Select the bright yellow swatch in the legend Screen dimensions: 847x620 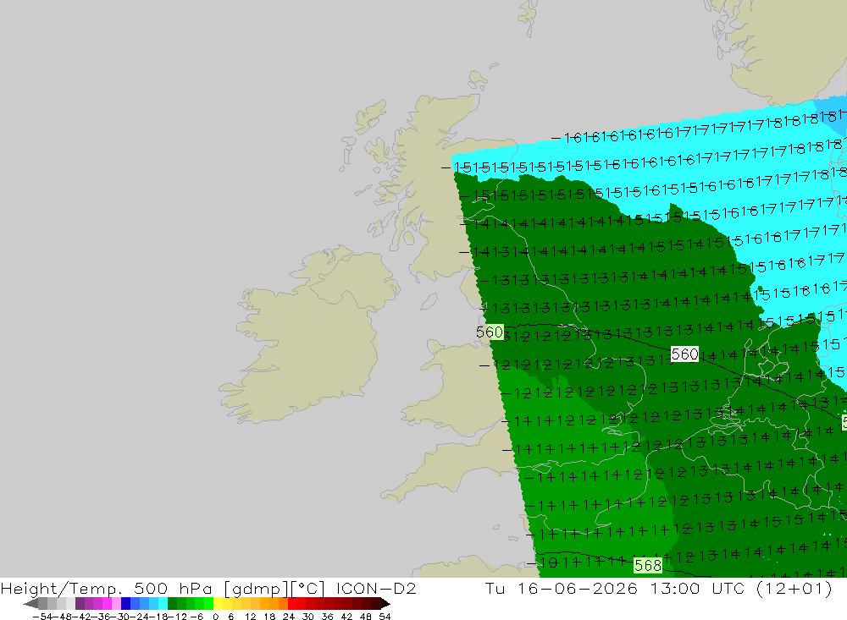pyautogui.click(x=219, y=604)
